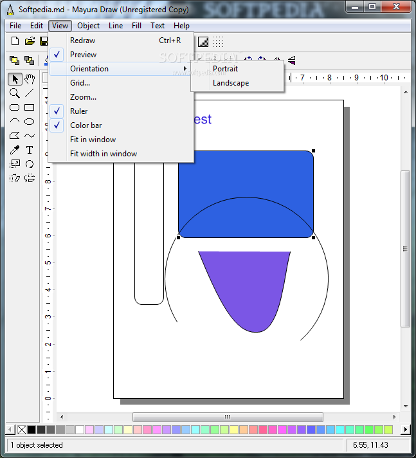
Task: Pick the white color swatch
Action: tap(80, 430)
